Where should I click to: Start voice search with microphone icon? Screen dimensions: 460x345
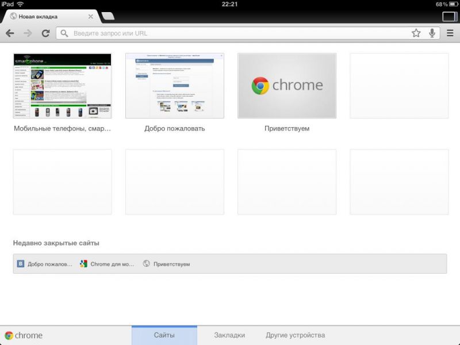pos(432,33)
